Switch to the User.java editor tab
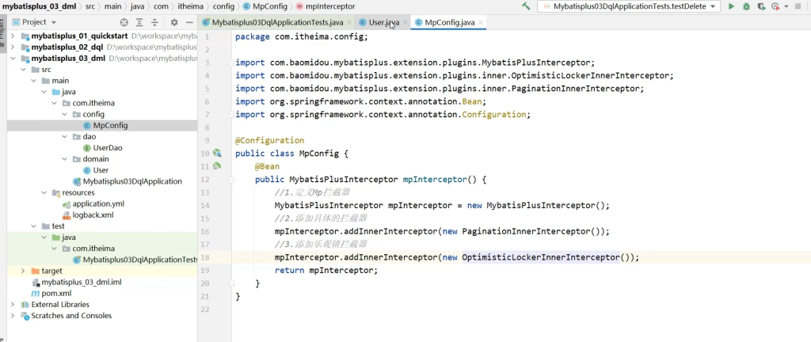 pyautogui.click(x=383, y=22)
